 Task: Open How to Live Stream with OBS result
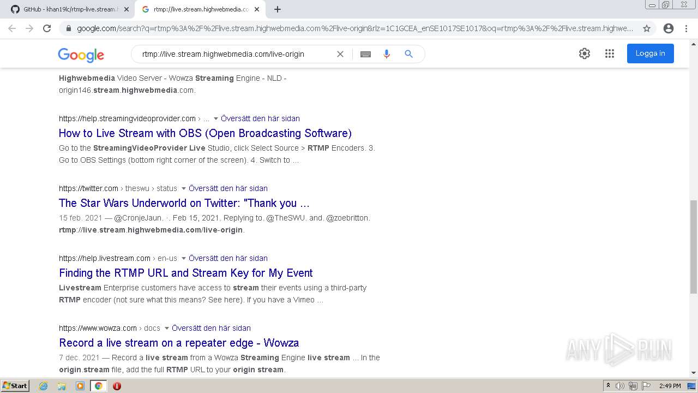pos(205,133)
